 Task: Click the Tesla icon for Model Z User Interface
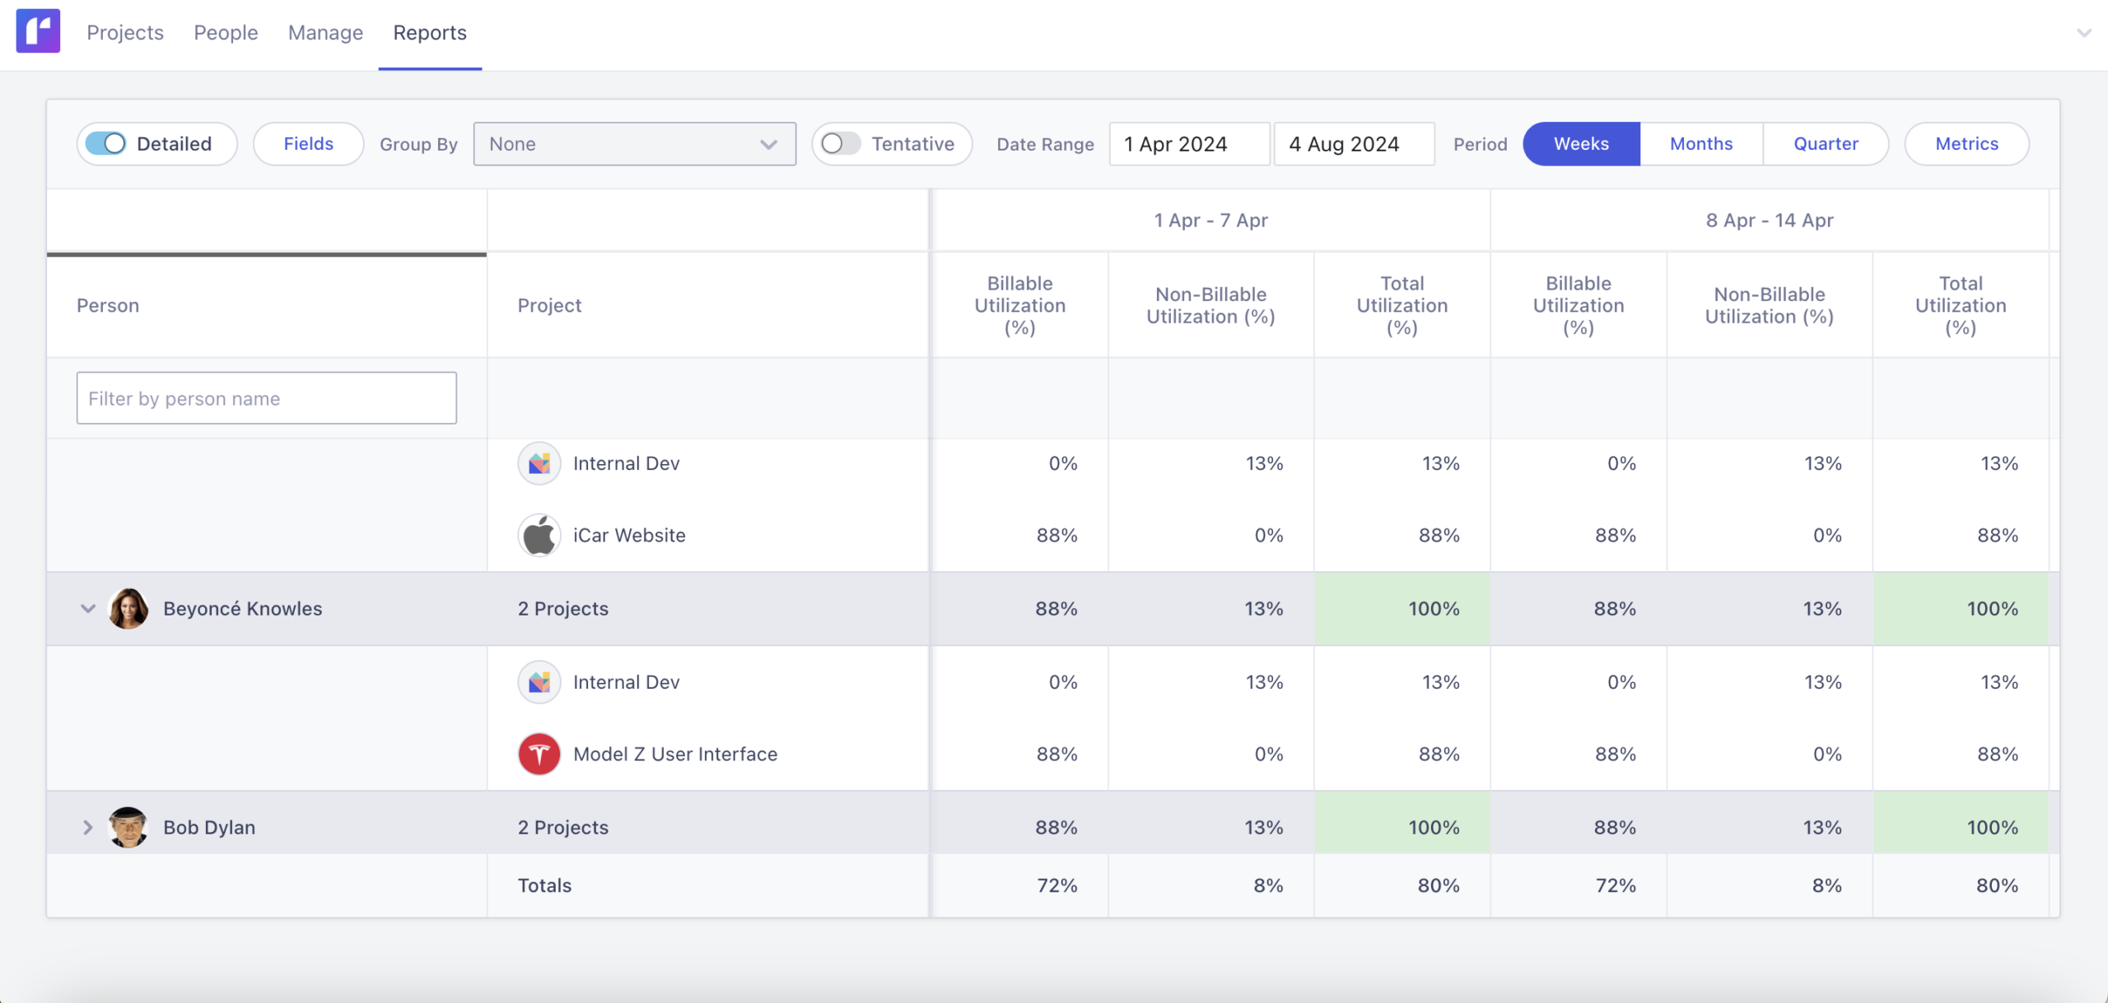[x=539, y=754]
